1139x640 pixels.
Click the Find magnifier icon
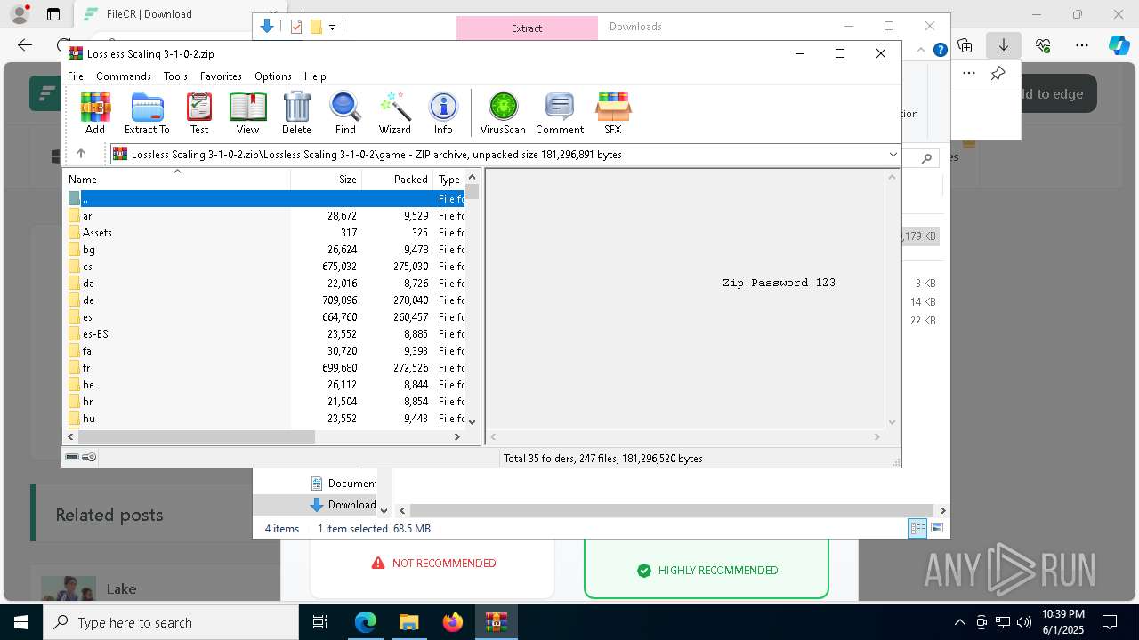(x=345, y=113)
